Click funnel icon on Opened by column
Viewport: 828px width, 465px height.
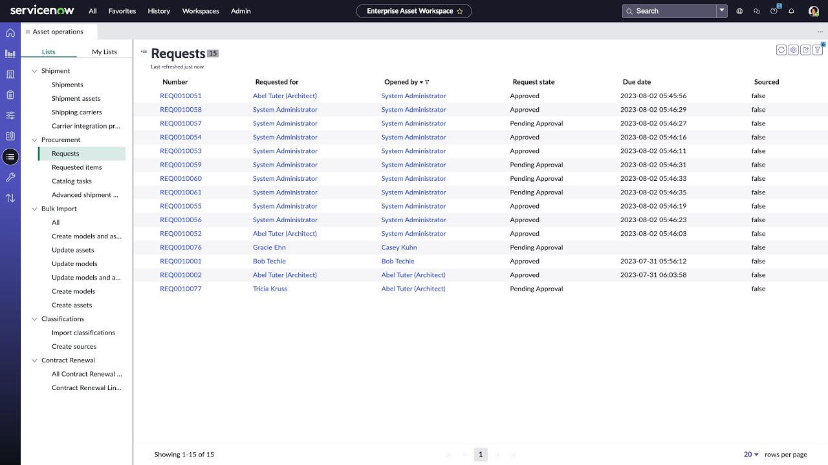[428, 82]
